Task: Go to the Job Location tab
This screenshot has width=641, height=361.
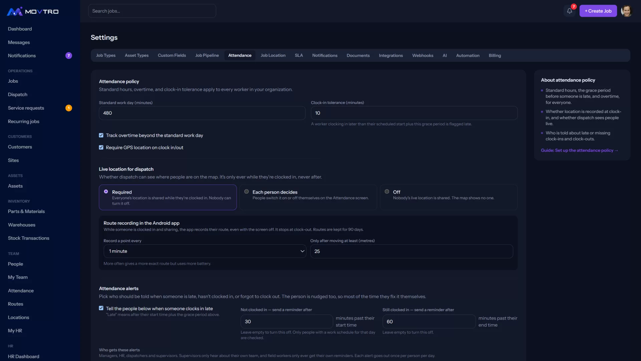Action: pos(273,55)
